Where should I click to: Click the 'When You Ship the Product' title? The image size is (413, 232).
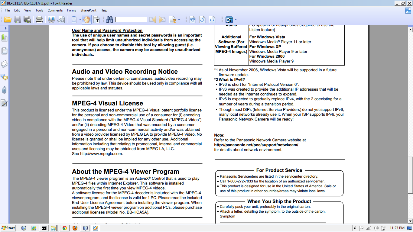tap(279, 201)
